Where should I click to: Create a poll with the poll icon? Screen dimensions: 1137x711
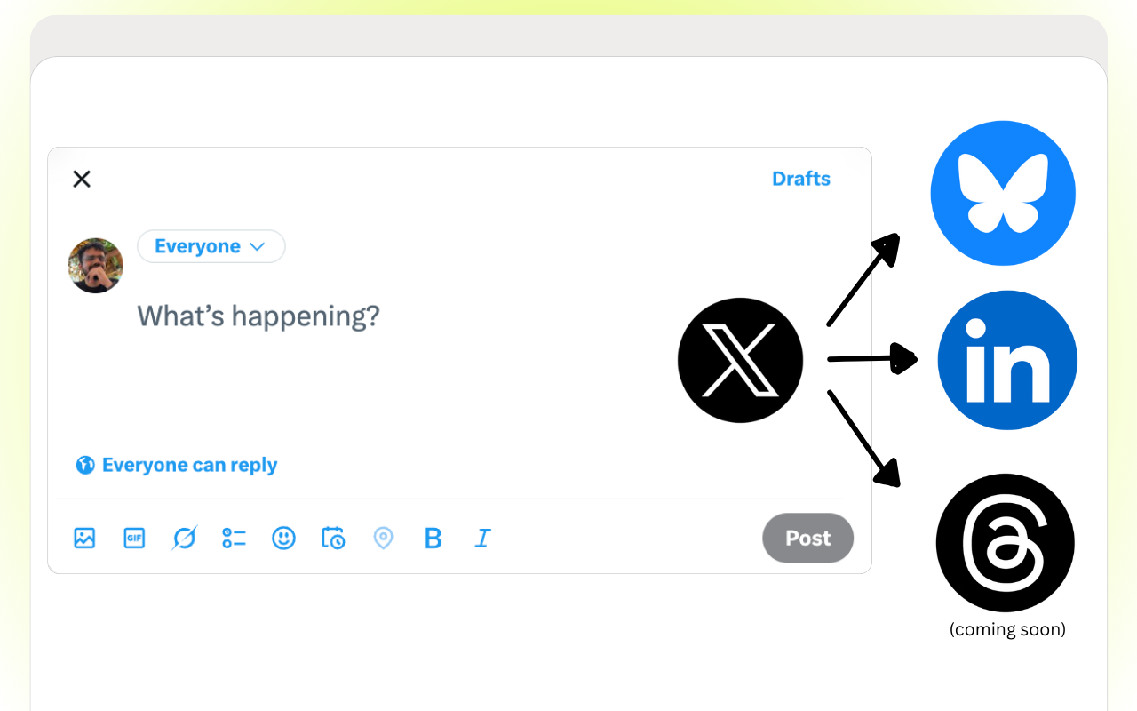pos(234,538)
